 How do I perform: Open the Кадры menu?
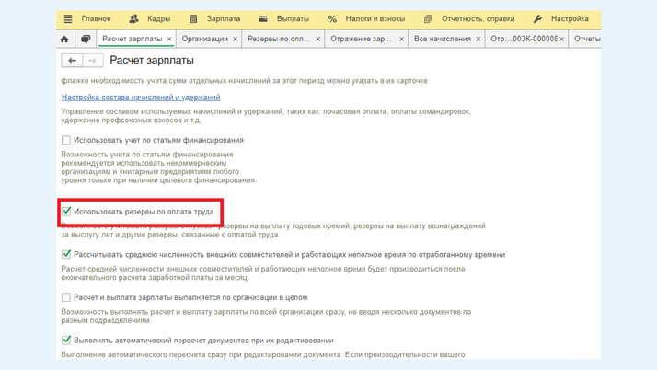(x=159, y=18)
